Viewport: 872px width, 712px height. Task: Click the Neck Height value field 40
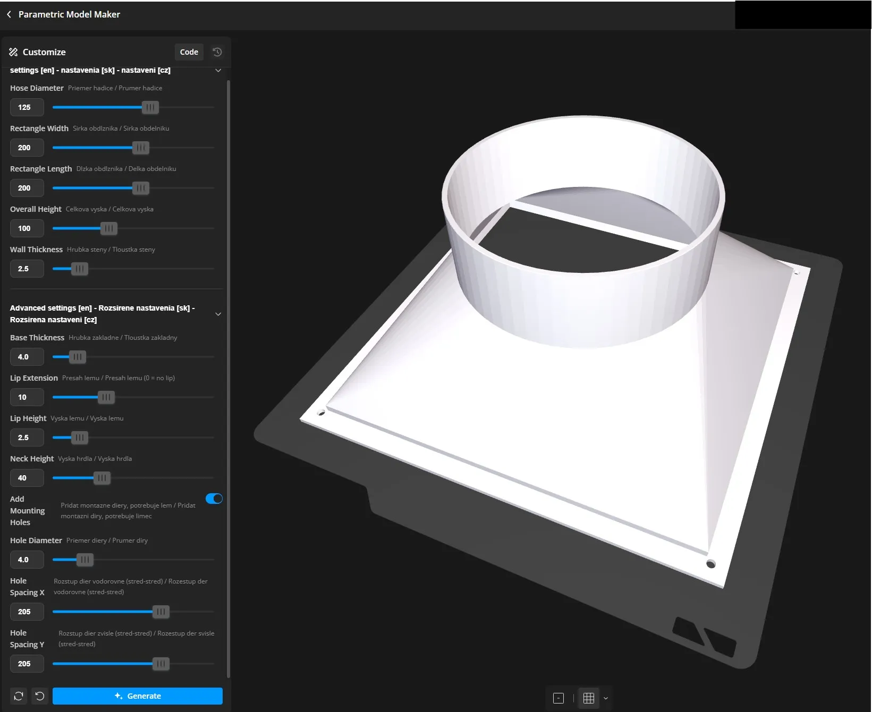tap(27, 478)
